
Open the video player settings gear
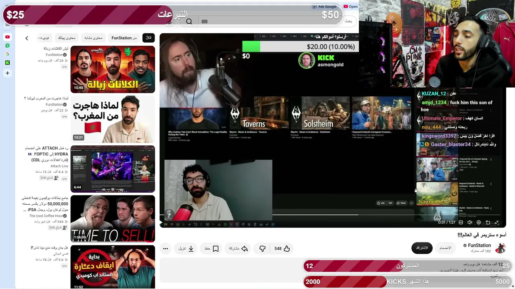[x=479, y=222]
